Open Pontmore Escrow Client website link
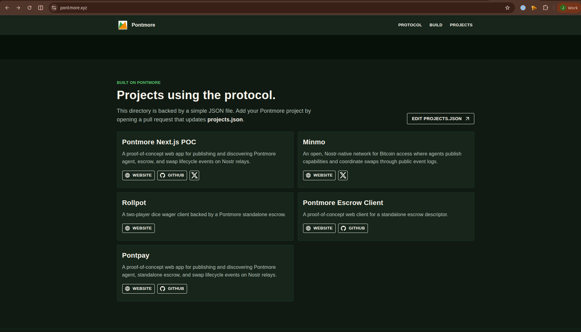581x332 pixels. tap(319, 228)
